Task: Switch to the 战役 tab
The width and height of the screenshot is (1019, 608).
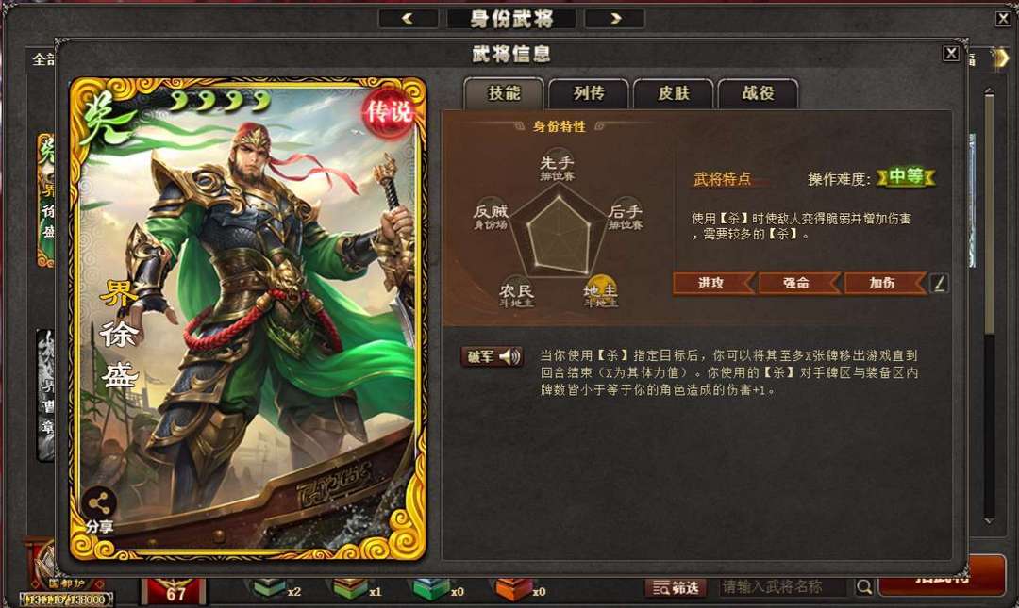Action: pyautogui.click(x=758, y=93)
